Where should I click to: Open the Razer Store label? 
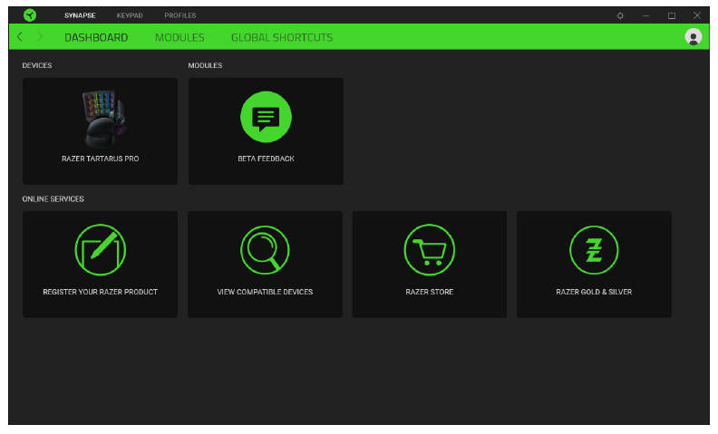coord(429,292)
